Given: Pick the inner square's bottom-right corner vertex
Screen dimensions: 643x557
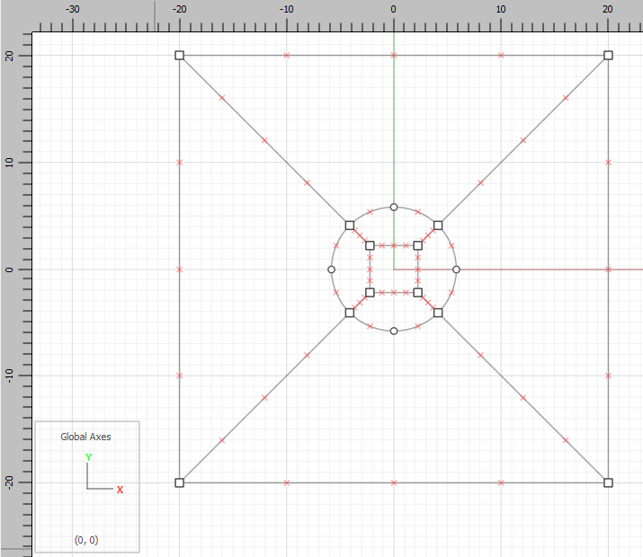Looking at the screenshot, I should 417,292.
